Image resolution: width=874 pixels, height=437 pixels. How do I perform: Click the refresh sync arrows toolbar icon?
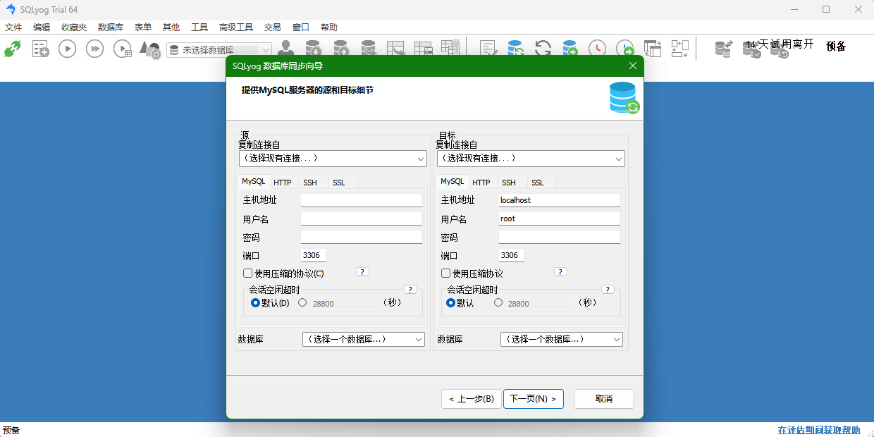click(543, 49)
